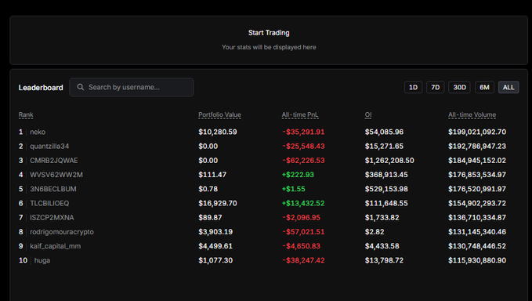The width and height of the screenshot is (532, 301).
Task: Click portfolio value $10,280.59
Action: (218, 132)
